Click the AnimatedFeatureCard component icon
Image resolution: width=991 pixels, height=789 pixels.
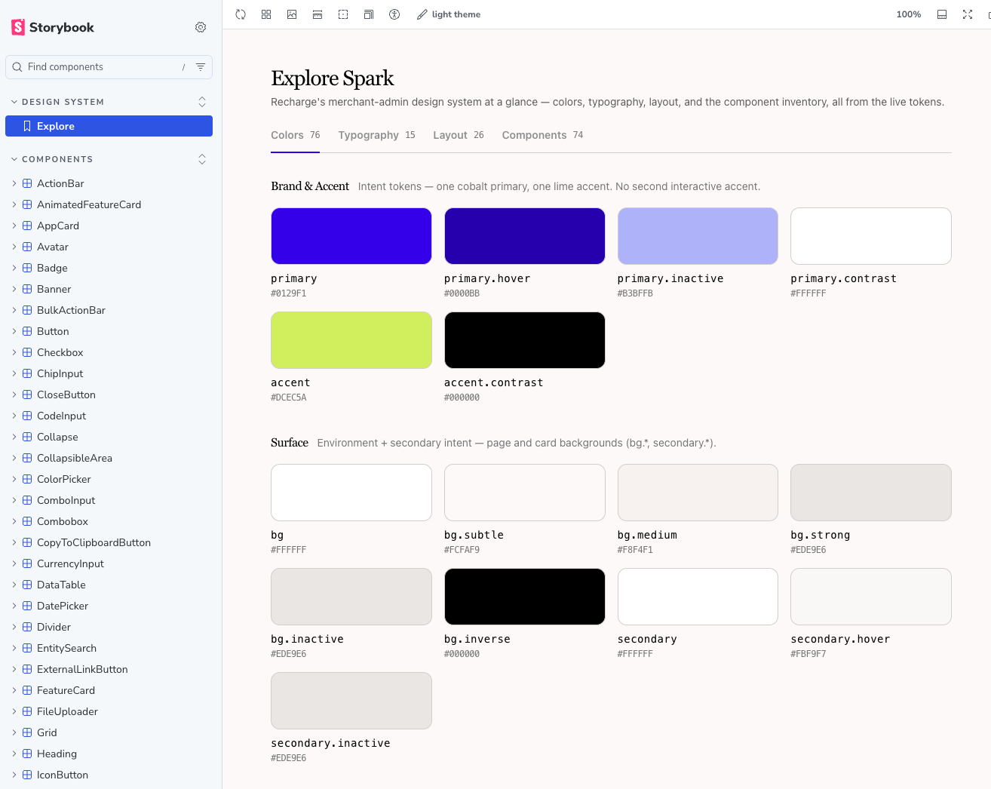point(27,204)
